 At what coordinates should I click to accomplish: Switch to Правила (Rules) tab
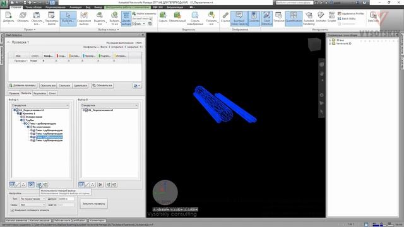14,93
